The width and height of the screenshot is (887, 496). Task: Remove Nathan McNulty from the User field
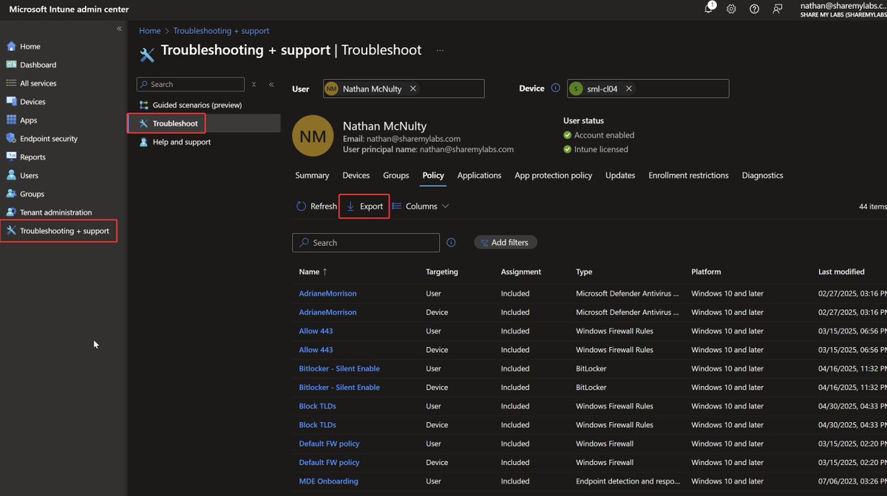coord(413,89)
